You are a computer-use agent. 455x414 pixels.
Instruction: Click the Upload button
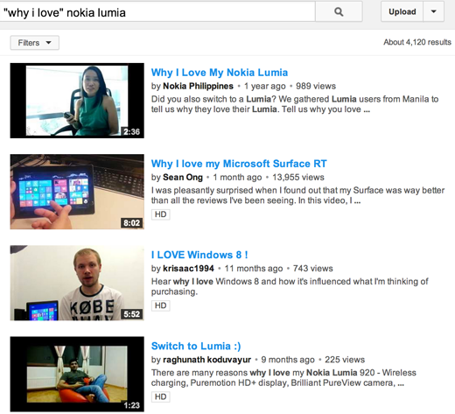coord(402,11)
